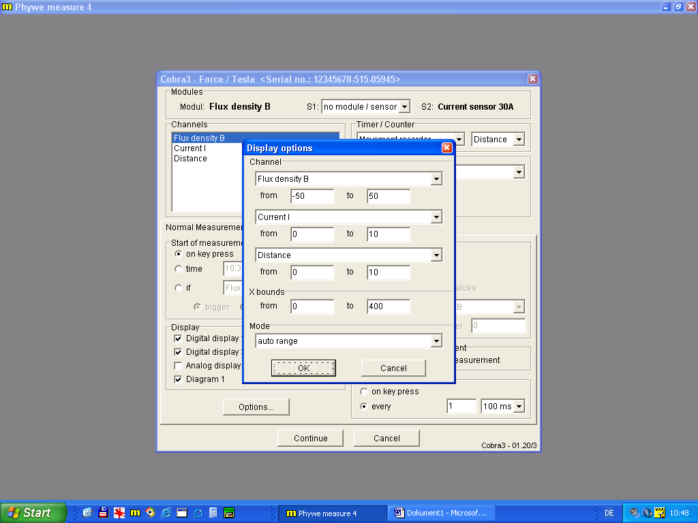This screenshot has height=523, width=698.
Task: Click the VISA icon in the system tray
Action: (x=660, y=513)
